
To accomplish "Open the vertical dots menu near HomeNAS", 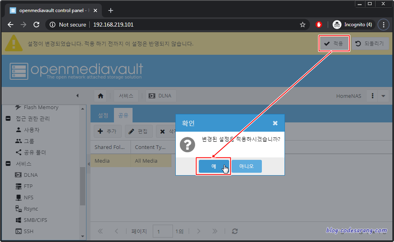I will click(373, 96).
